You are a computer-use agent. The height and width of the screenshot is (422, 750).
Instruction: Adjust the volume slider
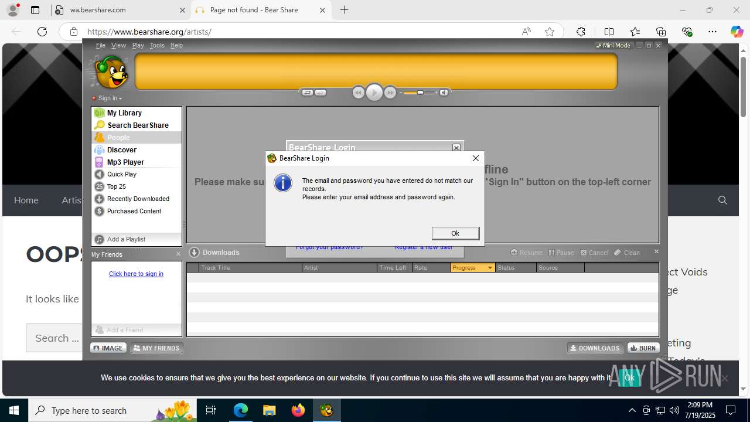[x=420, y=93]
